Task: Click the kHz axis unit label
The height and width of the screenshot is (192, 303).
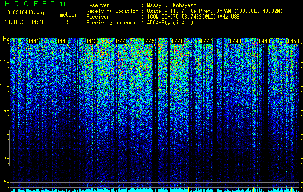Action: point(4,39)
